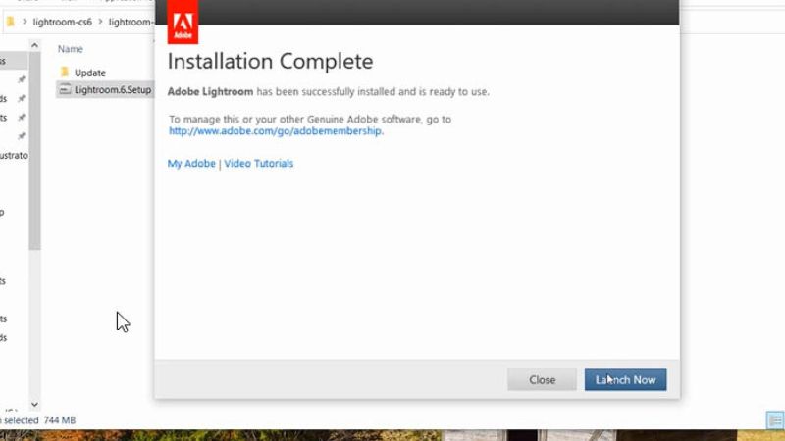
Task: Click the topmost pin icon in sidebar
Action: [22, 78]
